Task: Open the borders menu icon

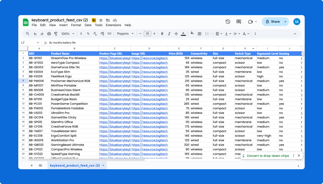Action: tap(200, 34)
